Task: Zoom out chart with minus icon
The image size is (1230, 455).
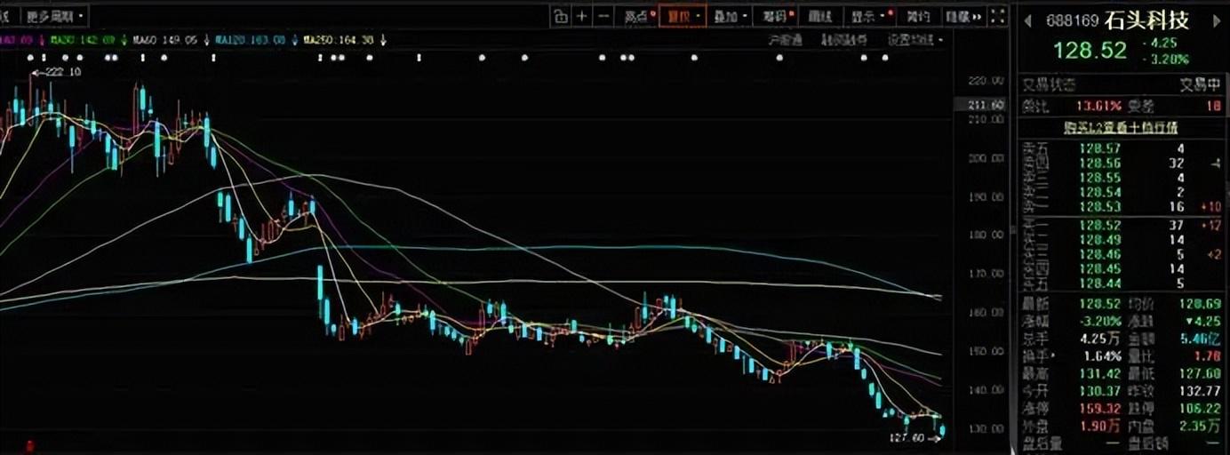Action: (x=603, y=16)
